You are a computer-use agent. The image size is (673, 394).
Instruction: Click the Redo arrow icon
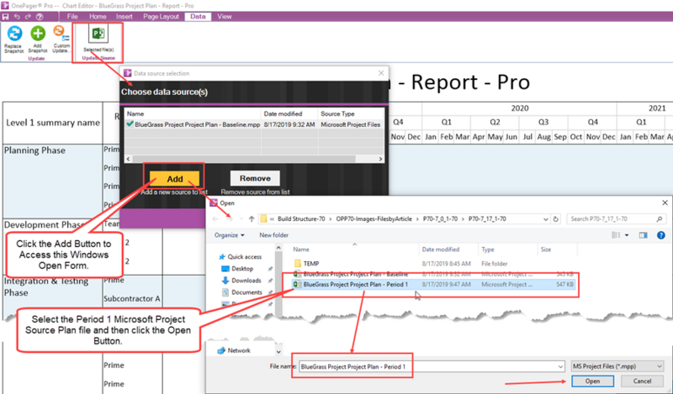[28, 17]
